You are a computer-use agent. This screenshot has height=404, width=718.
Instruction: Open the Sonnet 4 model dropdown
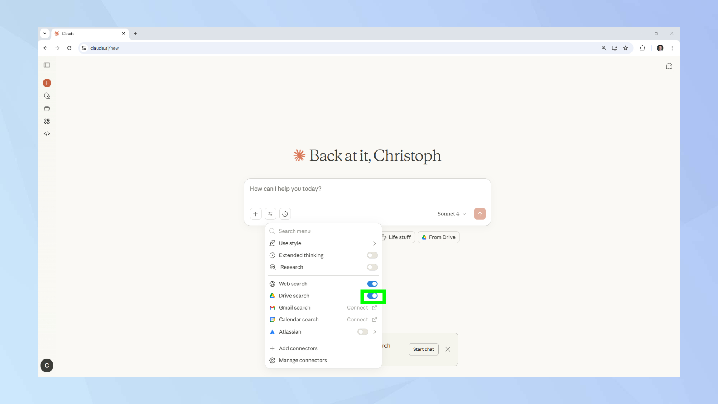click(x=451, y=214)
